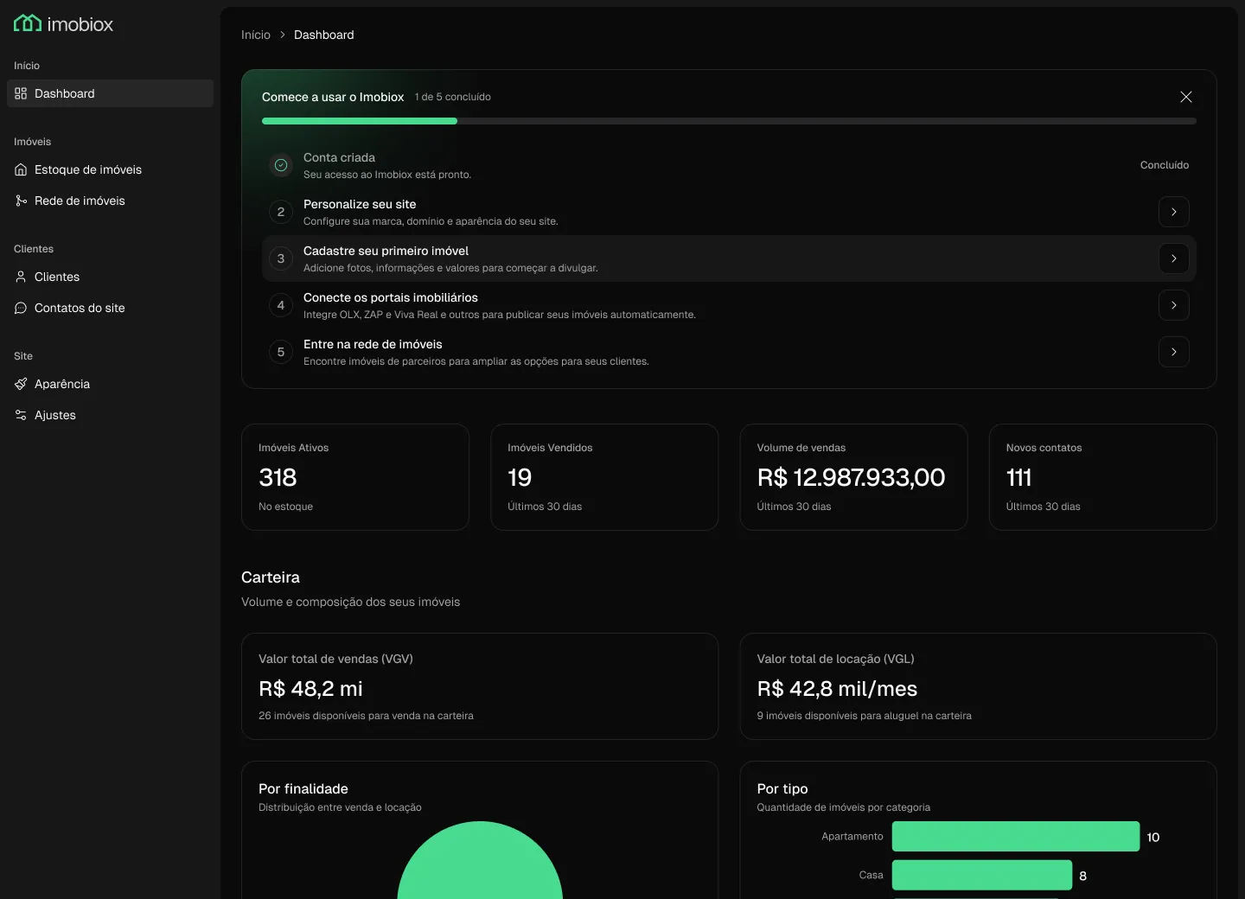Click the Dashboard grid icon in sidebar
1245x899 pixels.
(x=21, y=93)
